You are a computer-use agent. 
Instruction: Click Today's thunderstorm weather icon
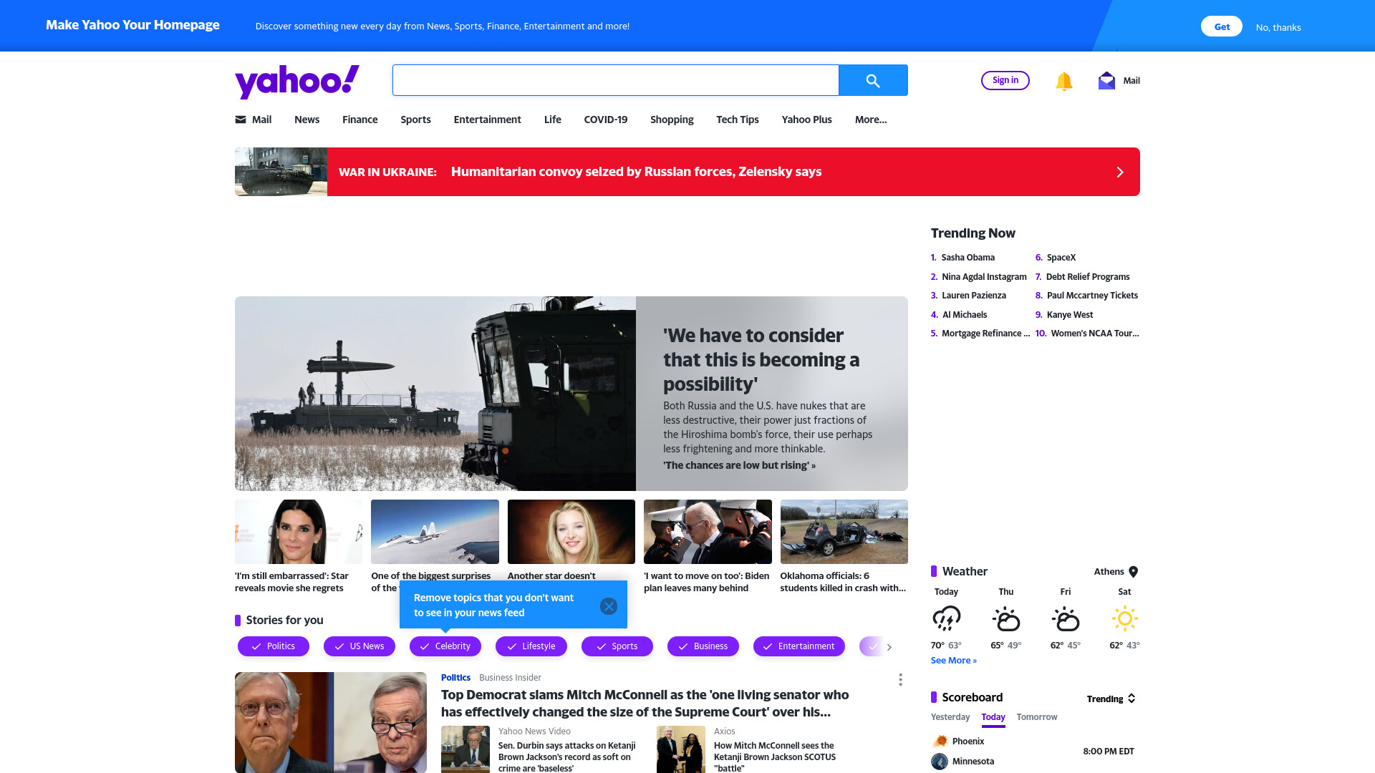[946, 618]
